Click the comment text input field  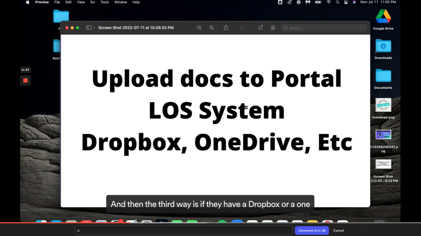click(183, 230)
